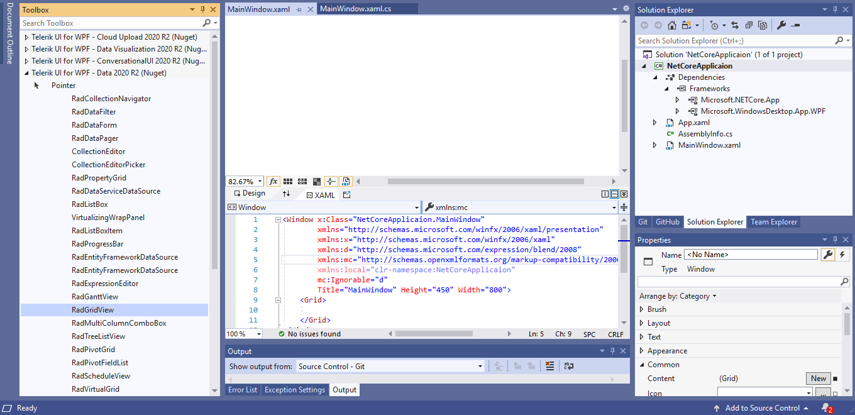Image resolution: width=855 pixels, height=415 pixels.
Task: Open the xmlns:mc member dropdown
Action: 614,207
